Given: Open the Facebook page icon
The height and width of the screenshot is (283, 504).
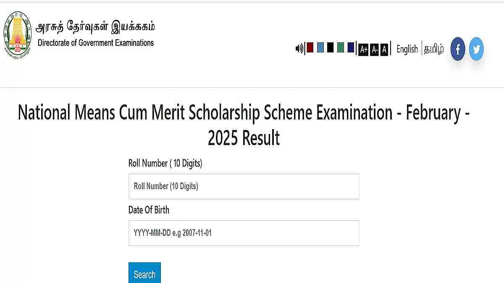Looking at the screenshot, I should tap(457, 49).
